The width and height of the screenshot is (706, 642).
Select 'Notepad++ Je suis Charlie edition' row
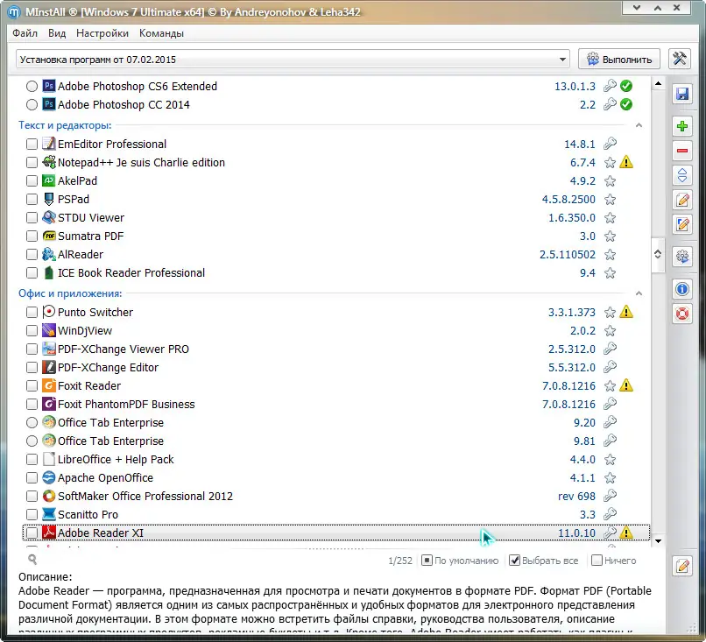335,163
